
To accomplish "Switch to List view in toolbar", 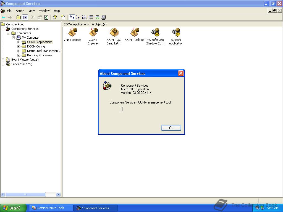I will pyautogui.click(x=84, y=17).
